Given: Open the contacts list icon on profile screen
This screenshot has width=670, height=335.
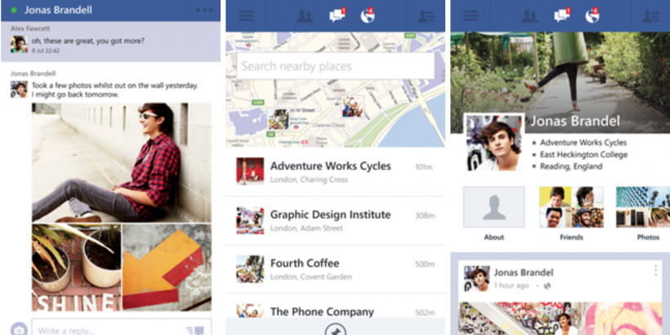Looking at the screenshot, I should pos(650,16).
